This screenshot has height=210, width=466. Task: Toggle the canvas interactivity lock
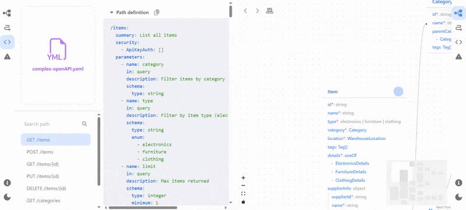[243, 202]
